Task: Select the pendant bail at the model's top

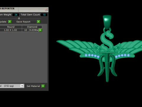Action: coord(107,22)
